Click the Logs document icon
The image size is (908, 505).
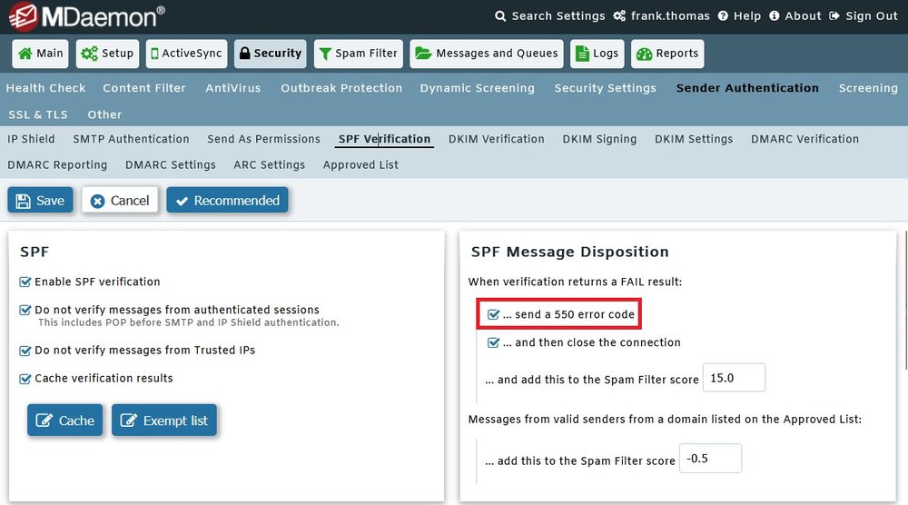pyautogui.click(x=582, y=54)
